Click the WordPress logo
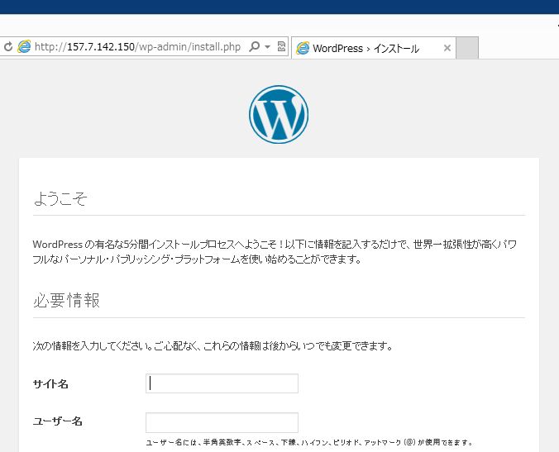The width and height of the screenshot is (559, 452). [279, 114]
